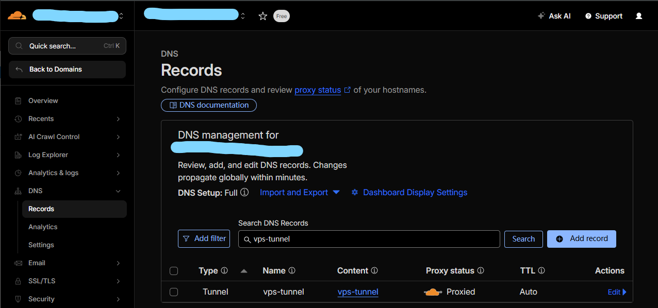Screen dimensions: 658x308
Task: Open Analytics under DNS in sidebar
Action: (x=43, y=227)
